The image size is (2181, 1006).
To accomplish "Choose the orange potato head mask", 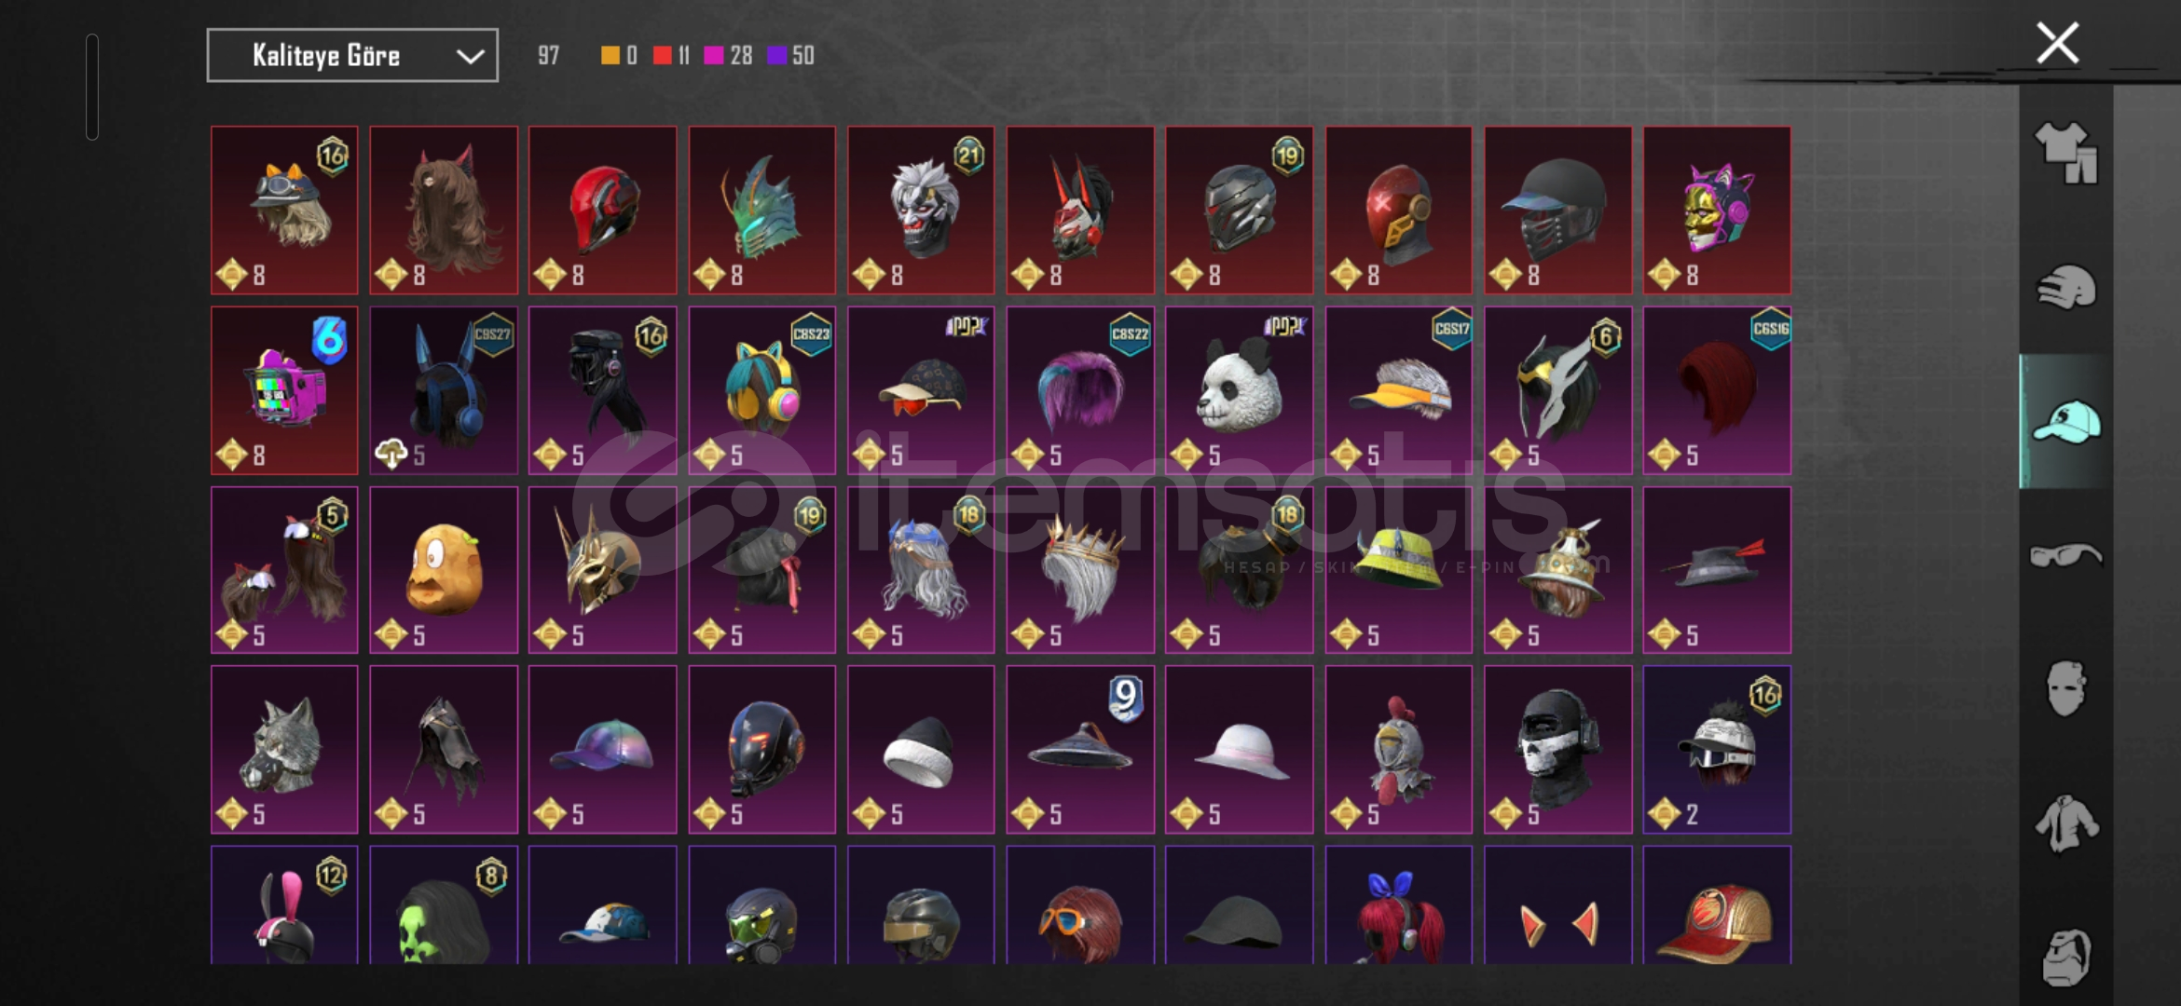I will (x=444, y=570).
